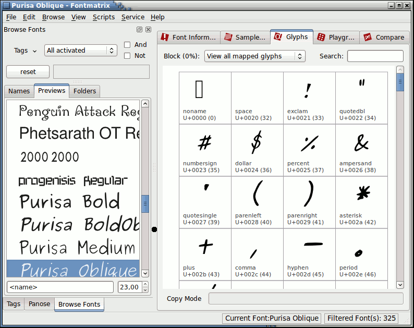Viewport: 414px width, 328px height.
Task: Click the Sample tab's red text icon
Action: 228,37
